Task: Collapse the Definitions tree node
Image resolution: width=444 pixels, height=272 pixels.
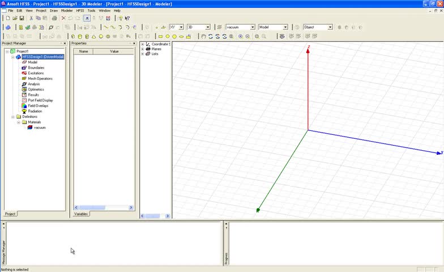Action: 12,117
